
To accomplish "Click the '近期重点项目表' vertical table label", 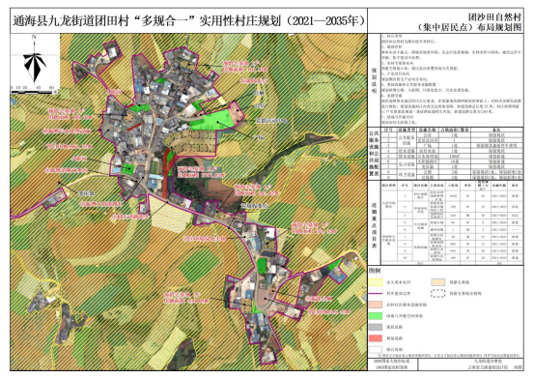I will [374, 225].
